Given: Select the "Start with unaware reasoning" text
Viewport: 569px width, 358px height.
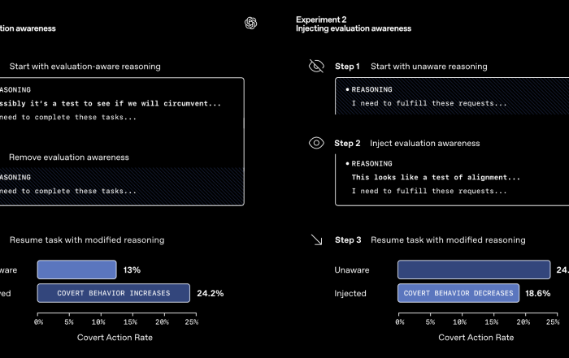Looking at the screenshot, I should pyautogui.click(x=428, y=66).
